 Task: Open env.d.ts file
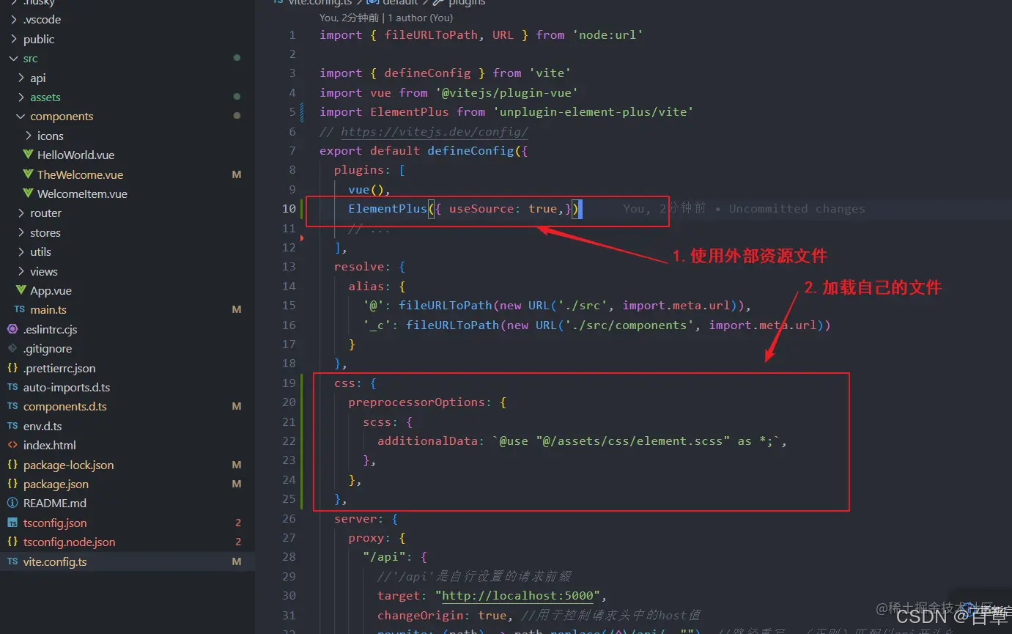43,426
